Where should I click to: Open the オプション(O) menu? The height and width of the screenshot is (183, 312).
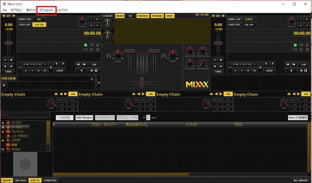[x=46, y=10]
